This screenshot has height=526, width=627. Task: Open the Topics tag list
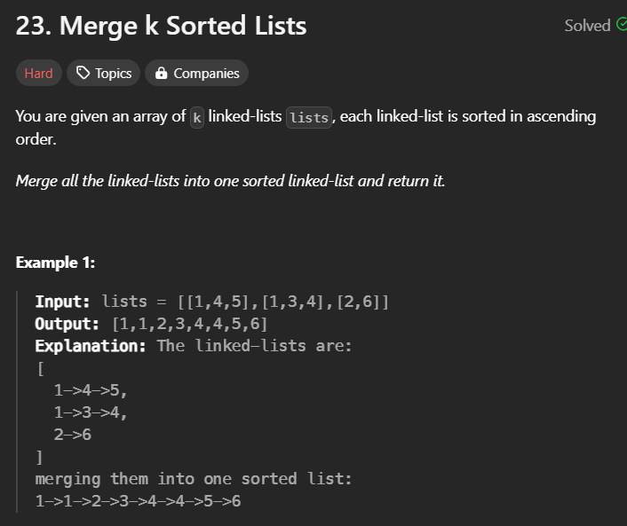pos(104,74)
